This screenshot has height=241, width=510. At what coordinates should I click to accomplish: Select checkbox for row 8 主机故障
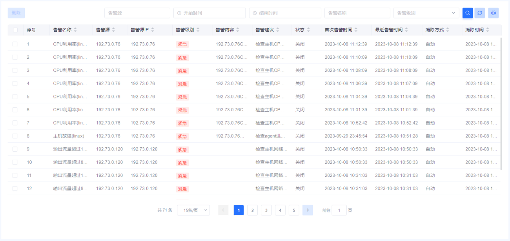click(15, 136)
